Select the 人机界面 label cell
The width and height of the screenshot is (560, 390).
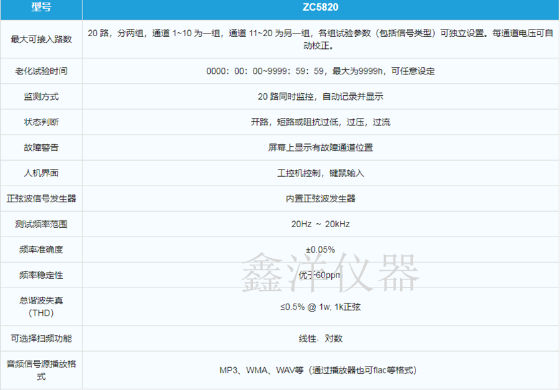pos(41,173)
